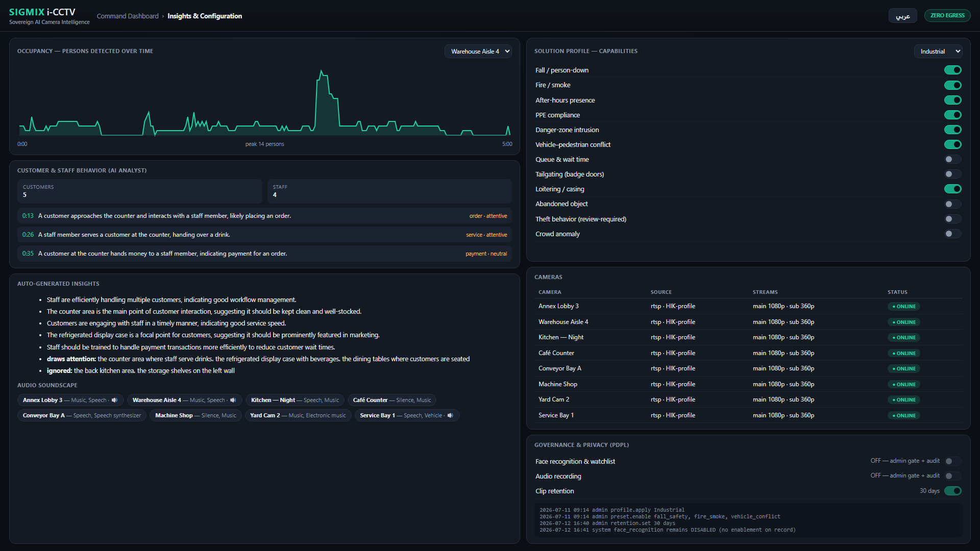The image size is (980, 551).
Task: Disable Fall / person-down detection toggle
Action: tap(952, 70)
